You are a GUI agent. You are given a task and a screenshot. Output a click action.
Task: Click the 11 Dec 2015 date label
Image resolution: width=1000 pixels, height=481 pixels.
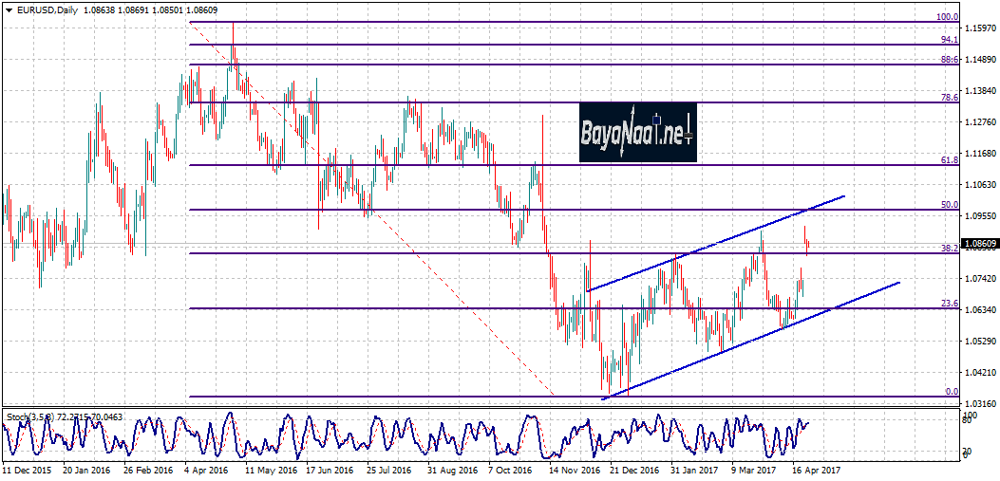(x=25, y=469)
